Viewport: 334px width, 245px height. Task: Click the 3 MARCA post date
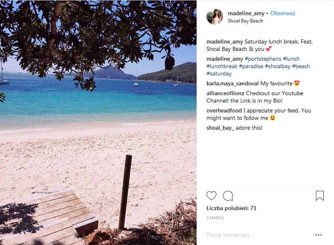[215, 218]
